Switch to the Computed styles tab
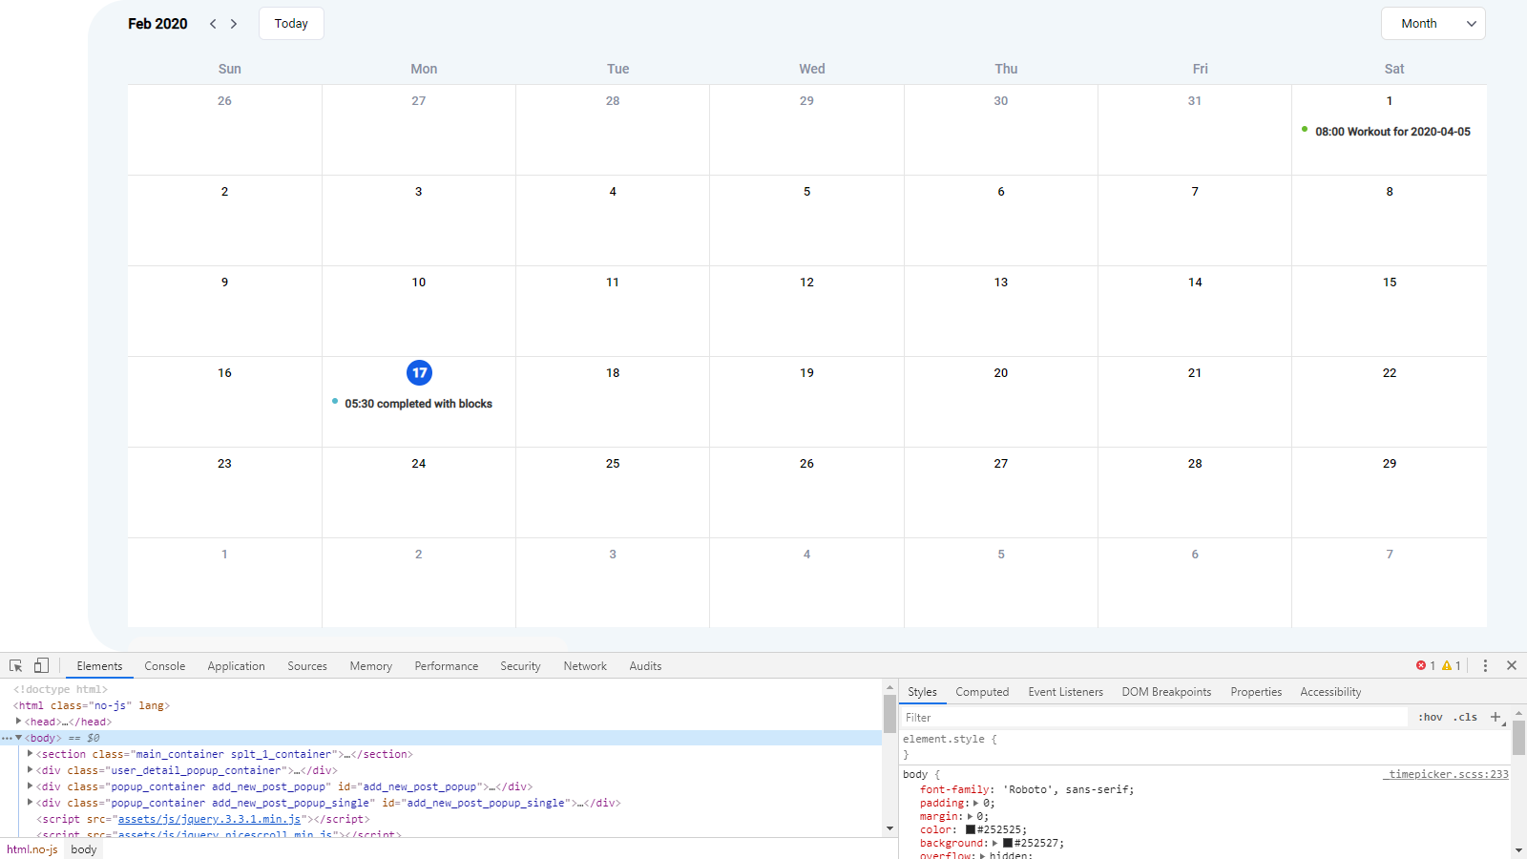 point(982,691)
